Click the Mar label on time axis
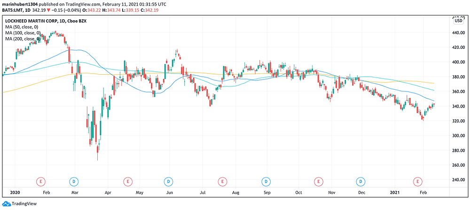Viewport: 470px width, 210px height. coord(75,192)
